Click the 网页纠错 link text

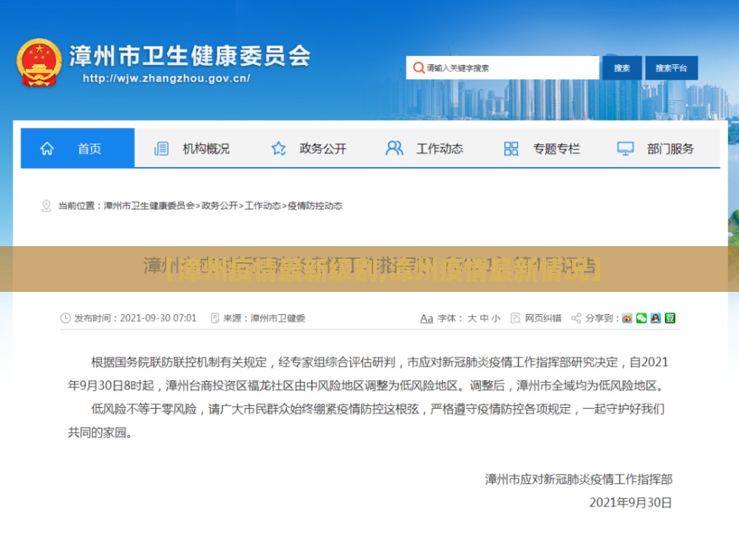point(543,319)
